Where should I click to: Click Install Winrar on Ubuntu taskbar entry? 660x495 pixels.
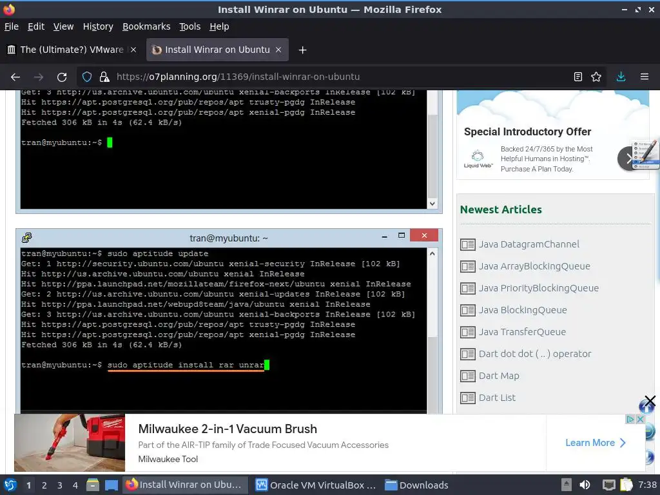point(185,485)
